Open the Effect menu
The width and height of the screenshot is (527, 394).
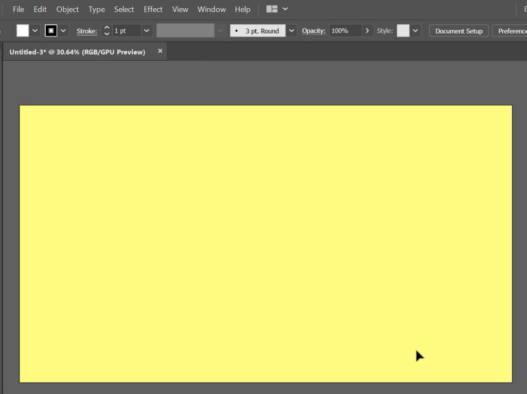[x=153, y=9]
